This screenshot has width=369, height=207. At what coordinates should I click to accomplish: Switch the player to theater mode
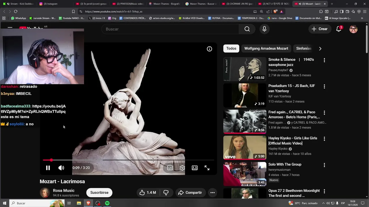195,168
